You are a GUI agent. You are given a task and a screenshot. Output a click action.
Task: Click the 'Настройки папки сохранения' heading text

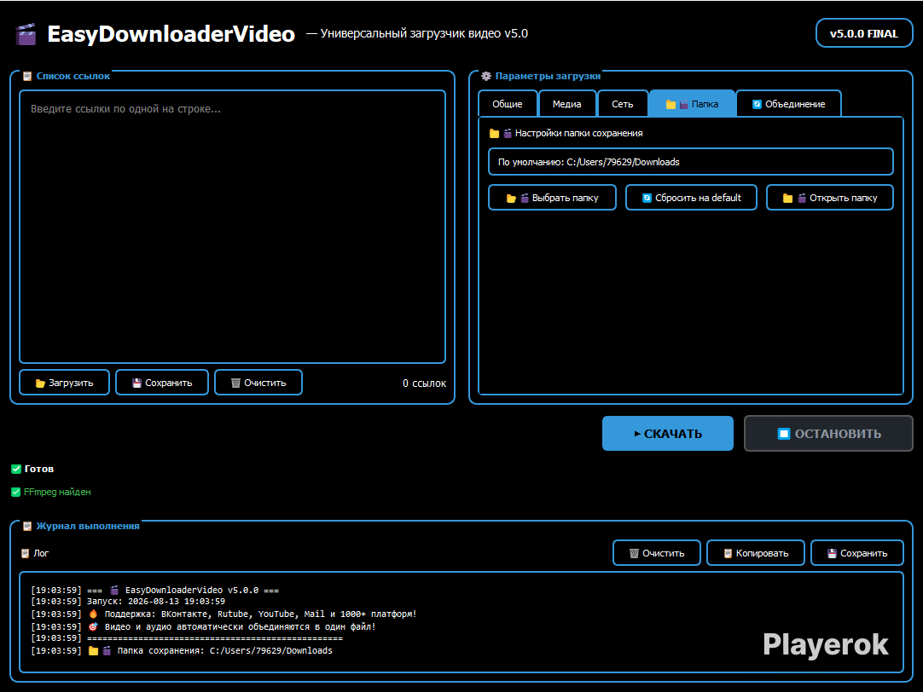point(578,134)
